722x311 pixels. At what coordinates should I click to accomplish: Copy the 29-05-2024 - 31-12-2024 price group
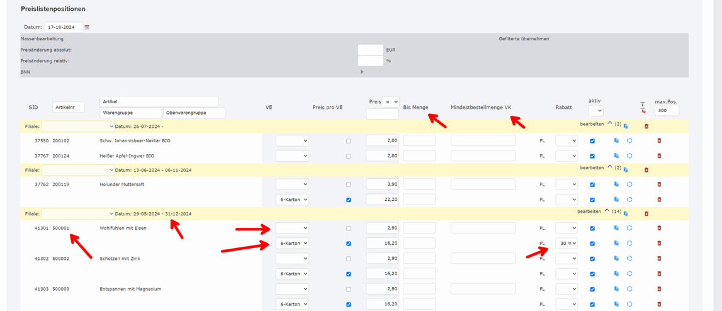[626, 213]
